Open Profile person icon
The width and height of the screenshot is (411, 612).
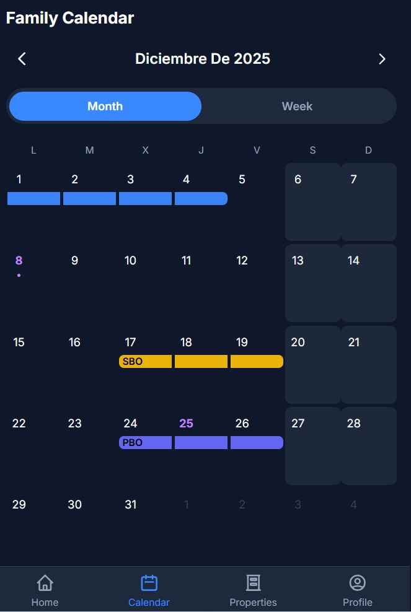pos(357,583)
